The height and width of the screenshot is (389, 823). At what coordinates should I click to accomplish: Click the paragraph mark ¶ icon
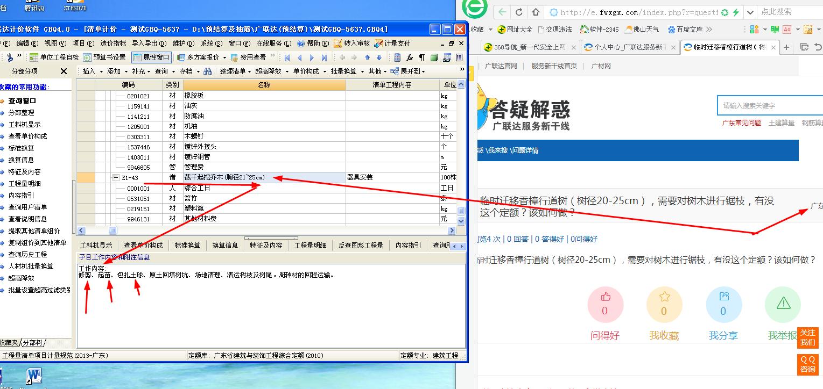[422, 57]
